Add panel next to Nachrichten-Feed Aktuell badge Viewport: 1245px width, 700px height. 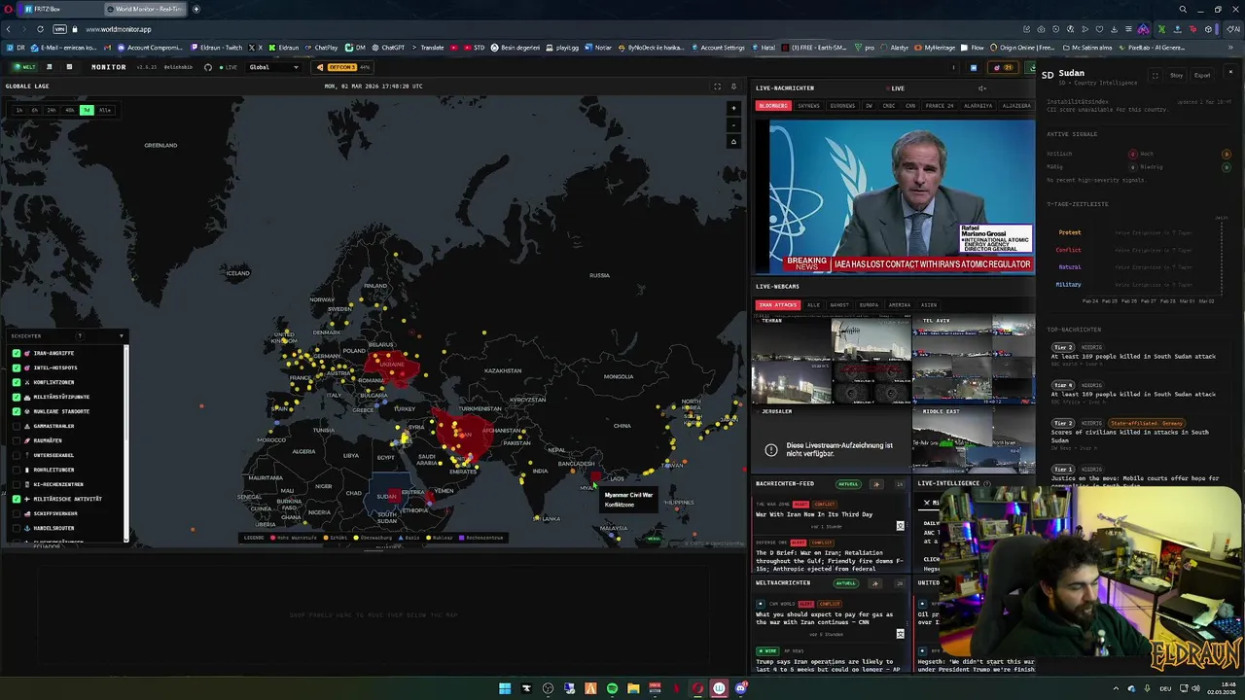coord(875,483)
